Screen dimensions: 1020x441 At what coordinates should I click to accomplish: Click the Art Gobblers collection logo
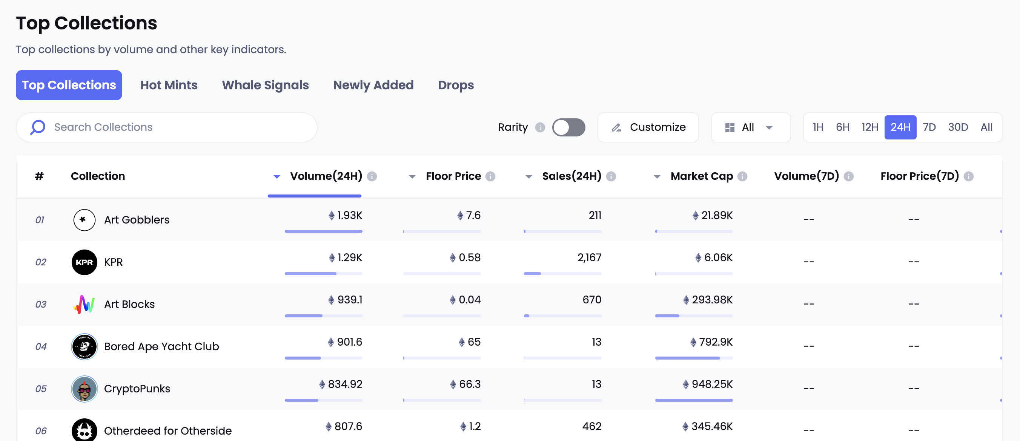coord(84,220)
